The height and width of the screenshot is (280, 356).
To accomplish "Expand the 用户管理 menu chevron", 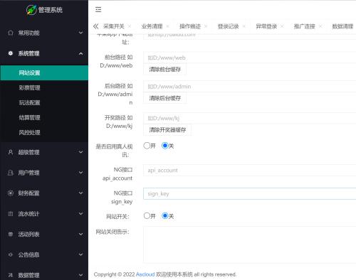I will (81, 173).
